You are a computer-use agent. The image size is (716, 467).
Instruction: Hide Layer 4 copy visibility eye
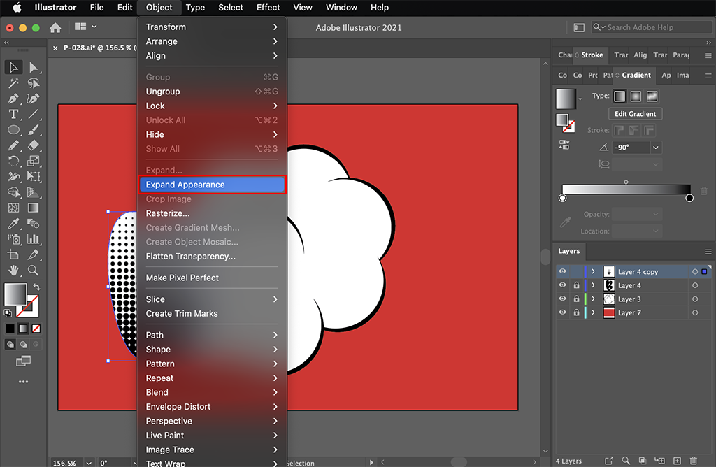(x=563, y=271)
